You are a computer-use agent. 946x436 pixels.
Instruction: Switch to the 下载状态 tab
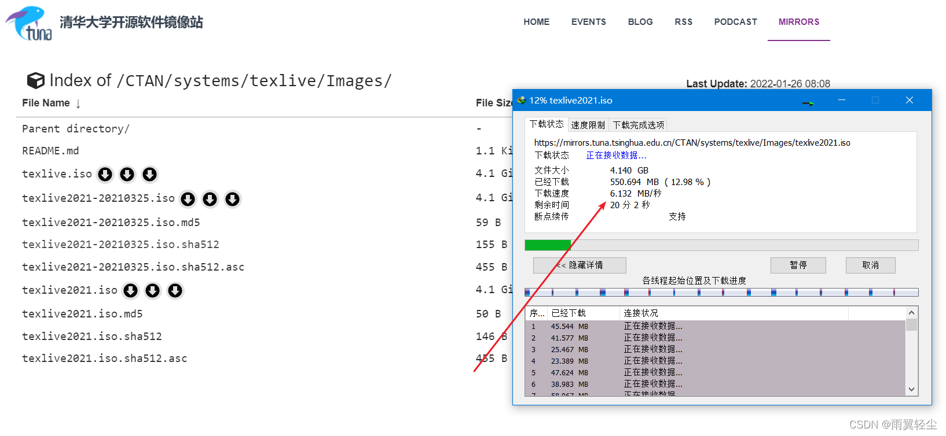[x=547, y=124]
